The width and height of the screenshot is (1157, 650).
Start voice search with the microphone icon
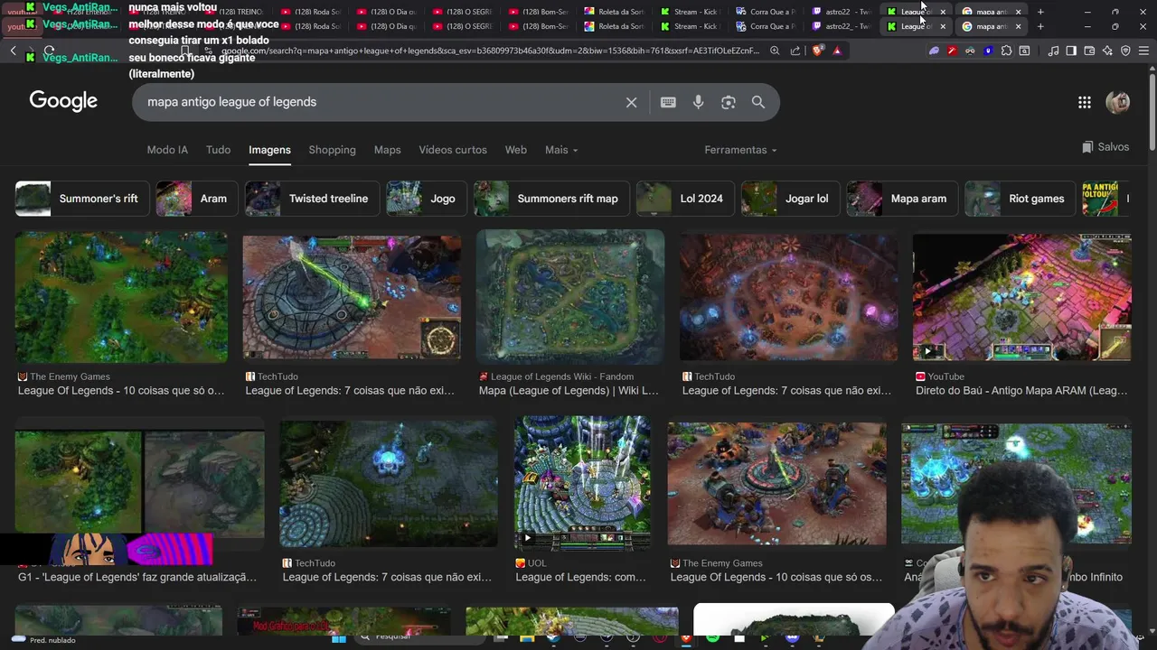[698, 102]
